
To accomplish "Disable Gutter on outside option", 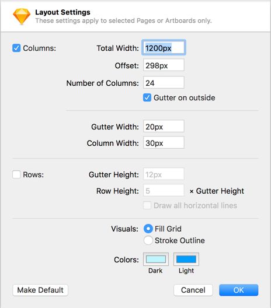I will pos(147,97).
